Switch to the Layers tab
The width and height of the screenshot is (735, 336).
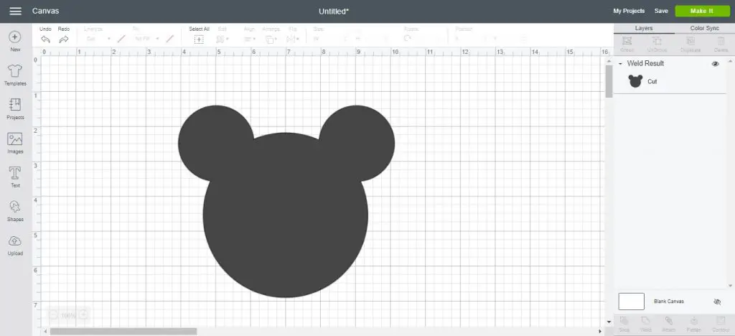point(644,28)
